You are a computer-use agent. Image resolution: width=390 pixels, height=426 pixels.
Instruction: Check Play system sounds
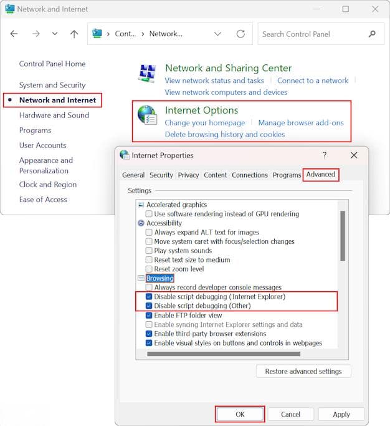[x=149, y=251]
